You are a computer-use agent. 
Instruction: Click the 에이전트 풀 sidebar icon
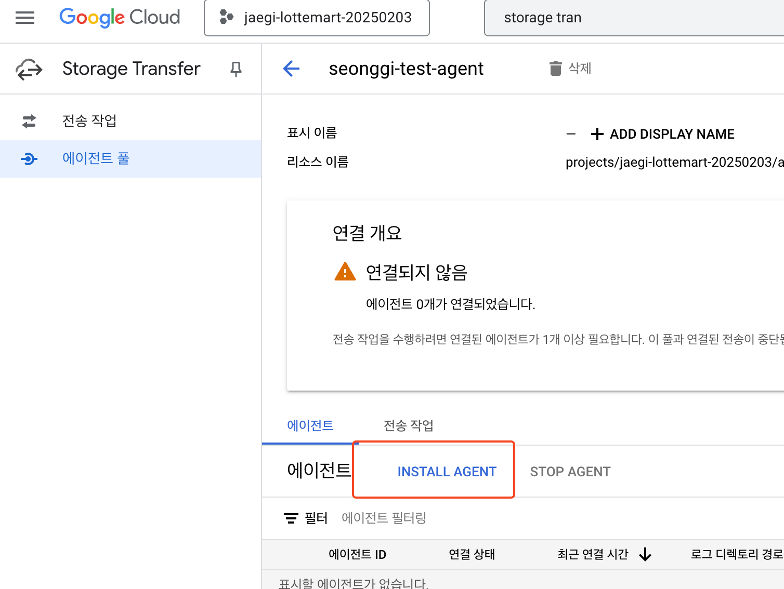pyautogui.click(x=29, y=158)
